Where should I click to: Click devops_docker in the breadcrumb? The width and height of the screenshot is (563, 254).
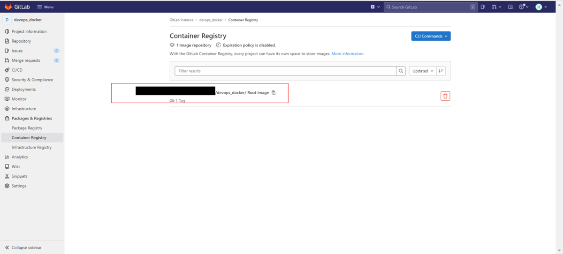(x=211, y=20)
